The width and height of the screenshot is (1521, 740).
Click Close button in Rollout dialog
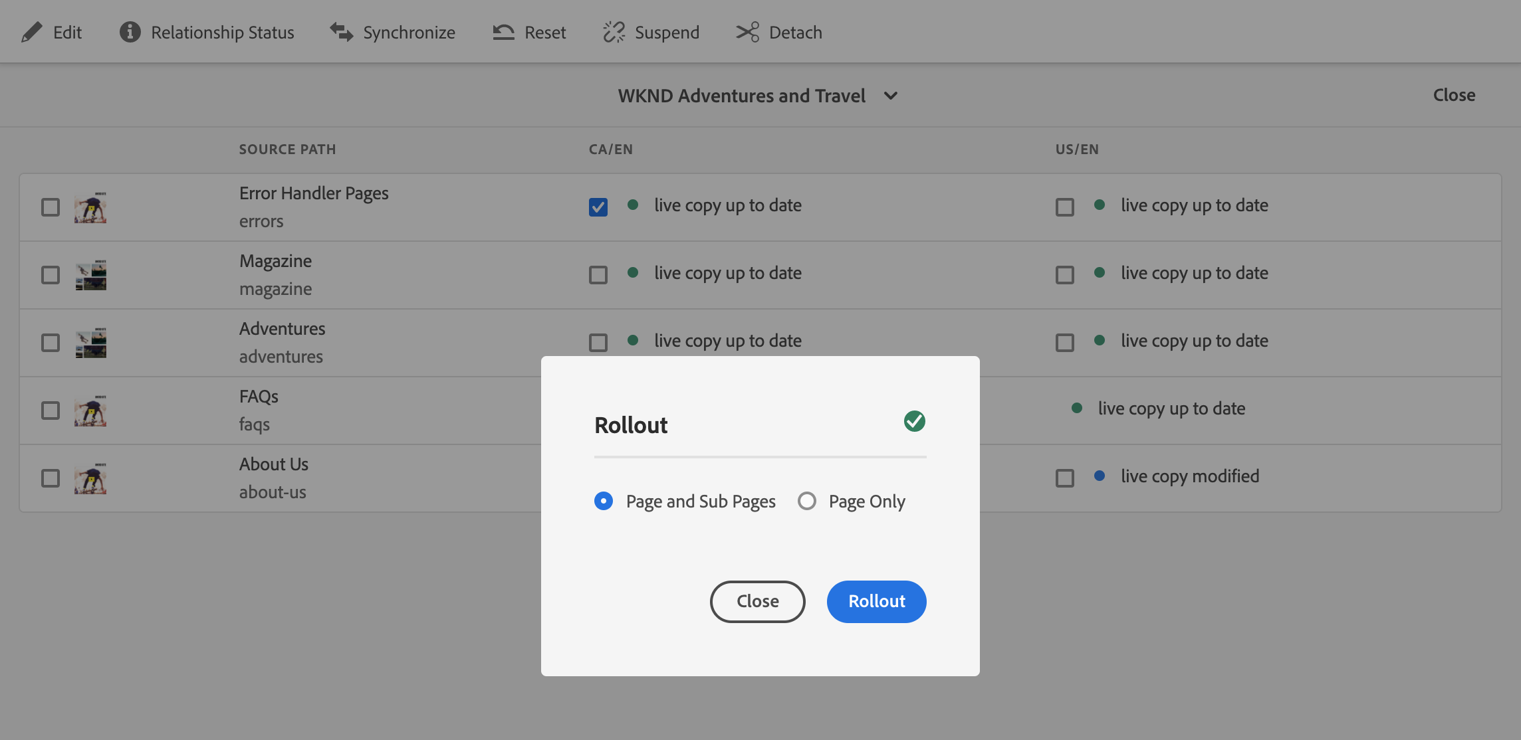pyautogui.click(x=757, y=601)
